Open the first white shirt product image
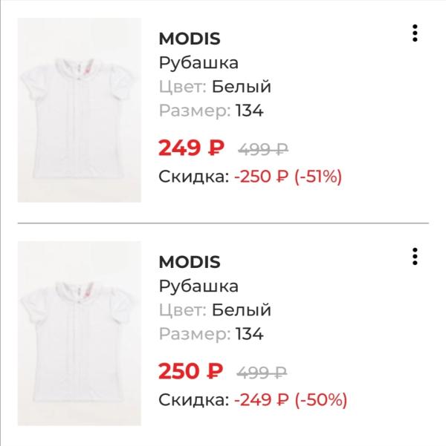The width and height of the screenshot is (446, 446). click(80, 110)
